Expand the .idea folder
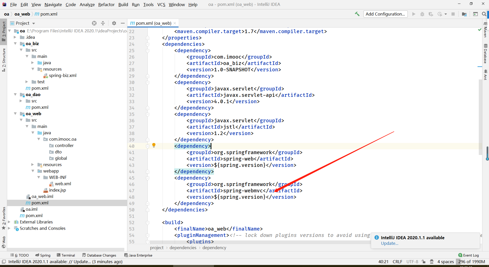The width and height of the screenshot is (489, 267). 15,37
